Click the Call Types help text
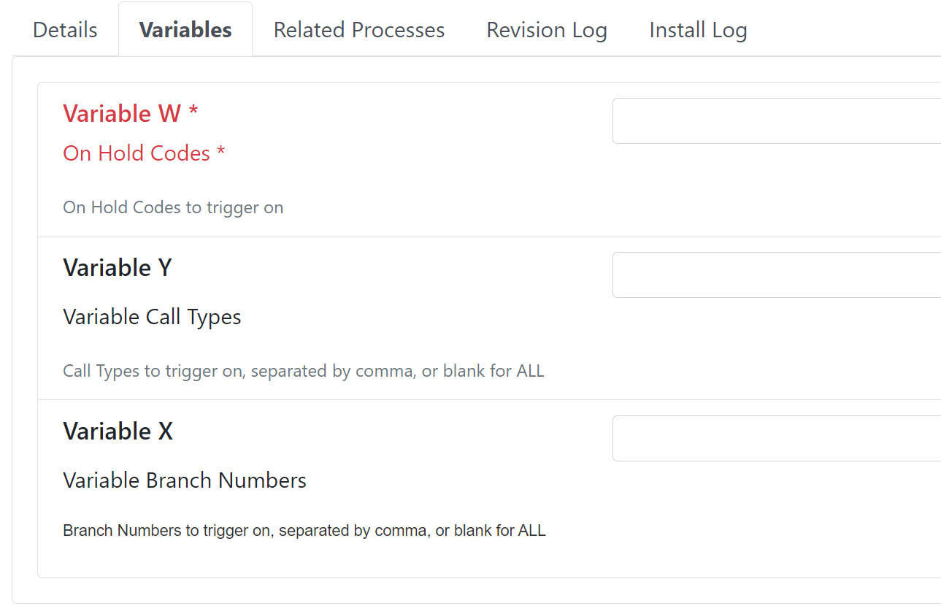 [304, 371]
